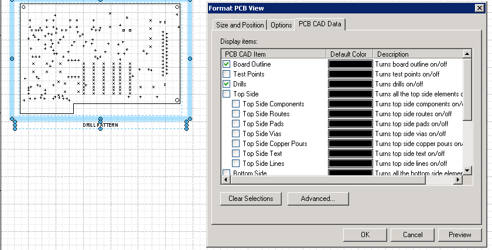Close the Format PCB View dialog

pos(480,8)
